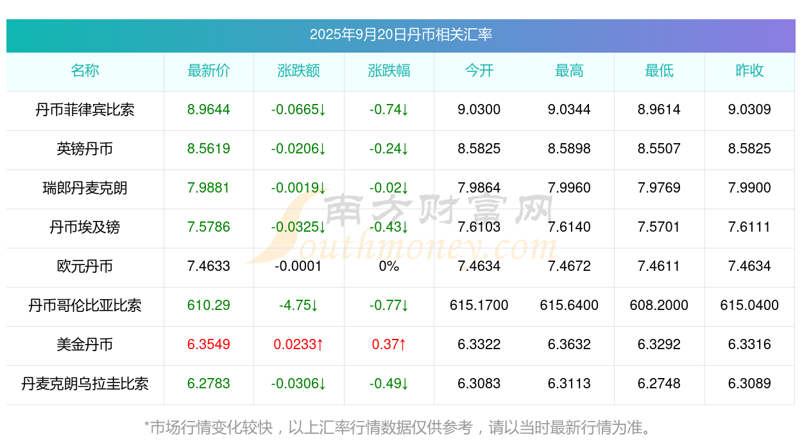Click opening value 7.6103

(x=479, y=227)
